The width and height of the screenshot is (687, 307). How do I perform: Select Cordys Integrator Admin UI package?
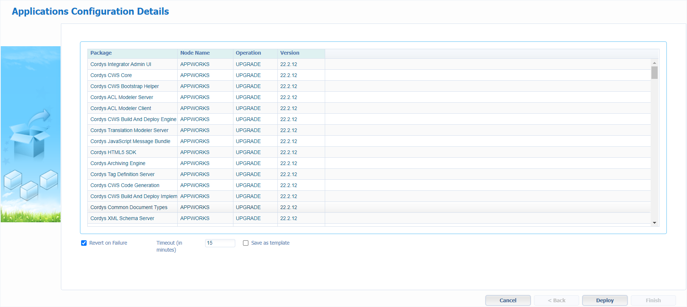[x=121, y=64]
